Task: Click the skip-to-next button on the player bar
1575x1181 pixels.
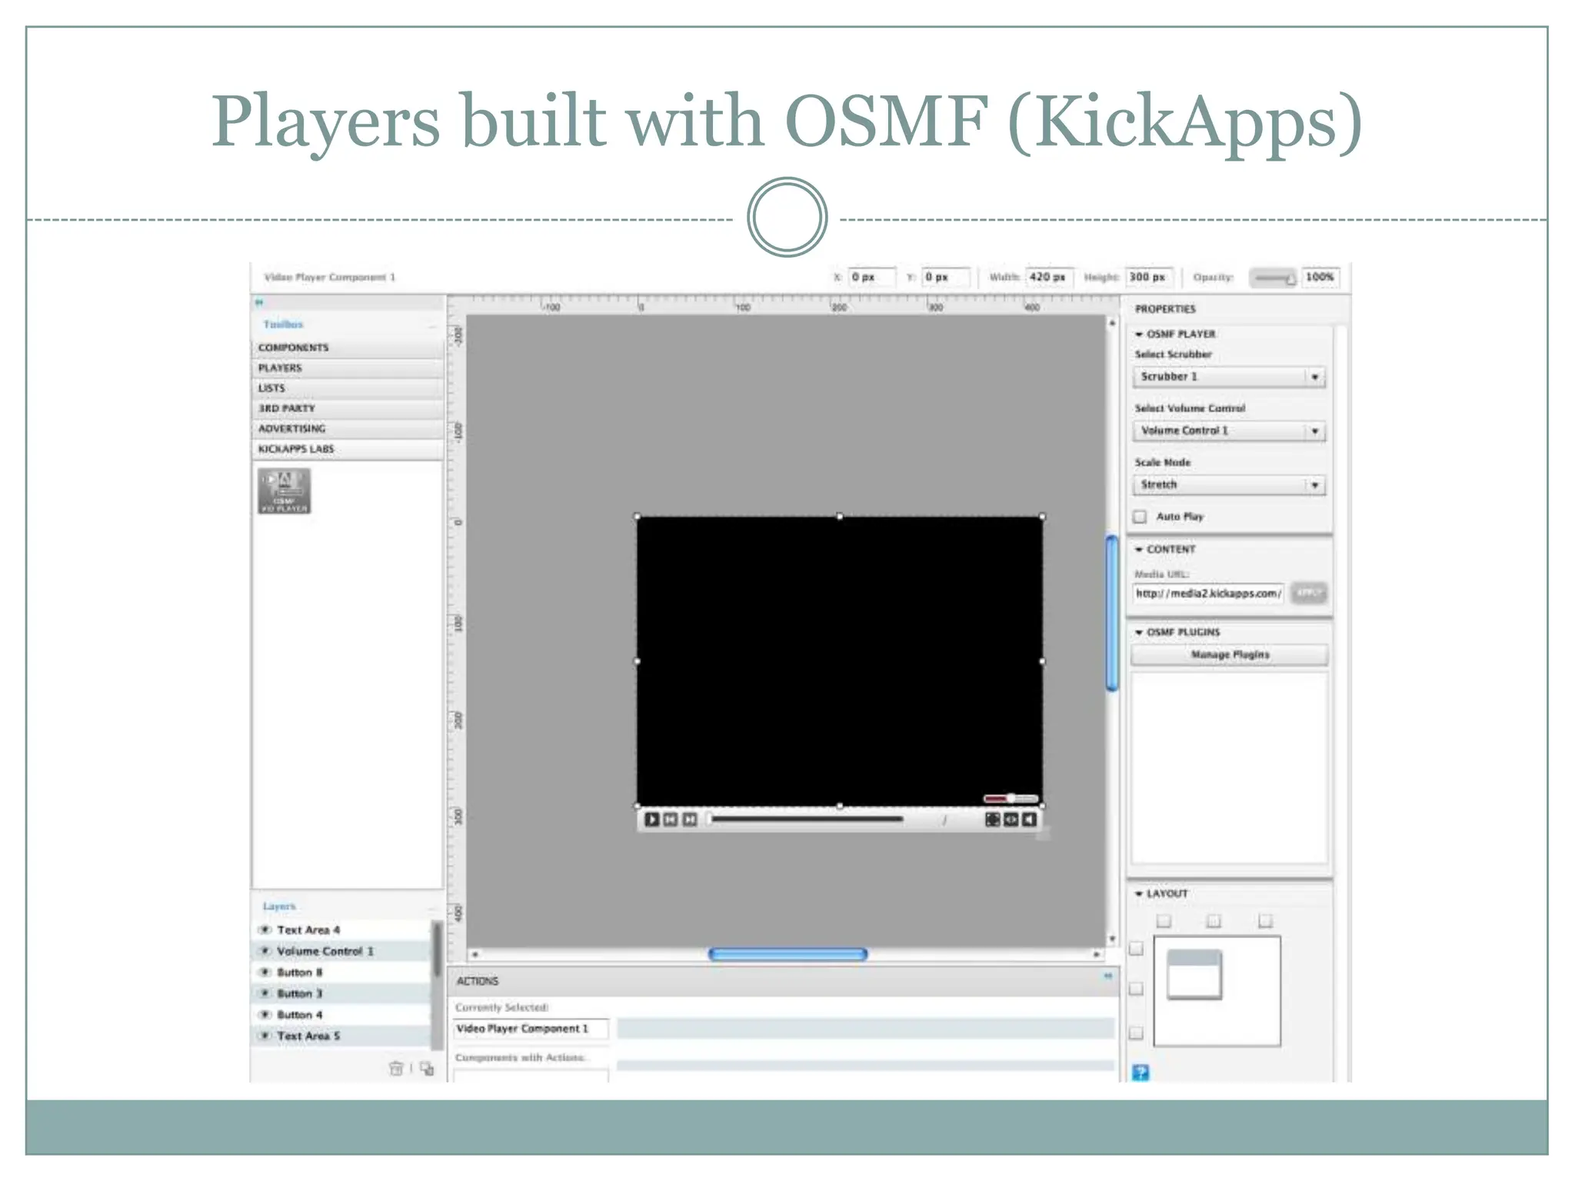Action: pyautogui.click(x=690, y=820)
